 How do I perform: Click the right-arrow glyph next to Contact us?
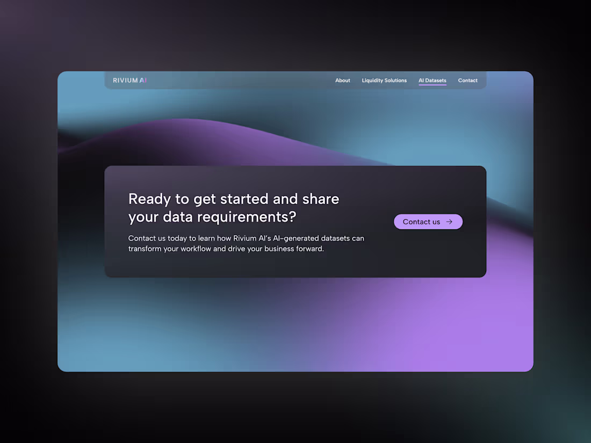point(450,222)
